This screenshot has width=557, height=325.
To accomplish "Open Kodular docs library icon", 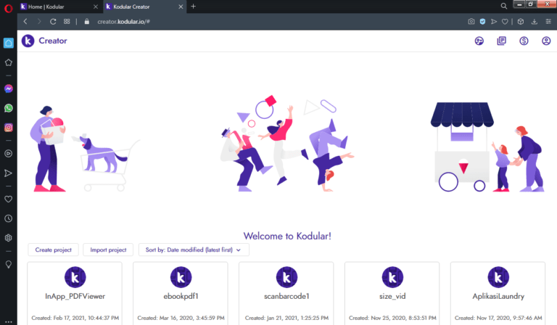I will click(x=502, y=41).
